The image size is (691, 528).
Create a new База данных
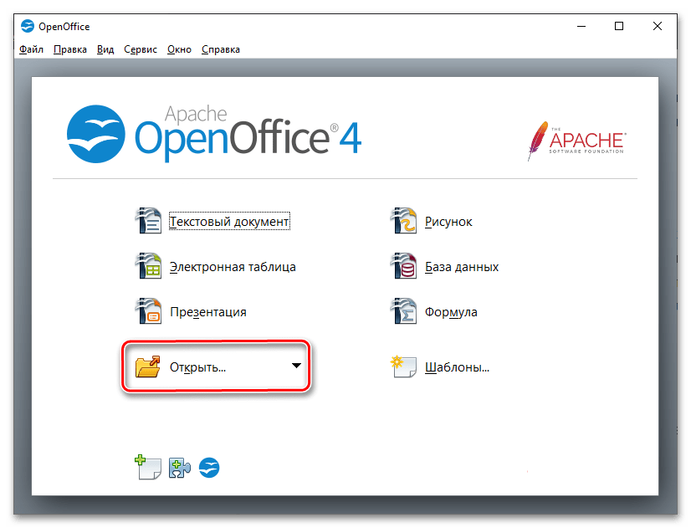click(462, 267)
